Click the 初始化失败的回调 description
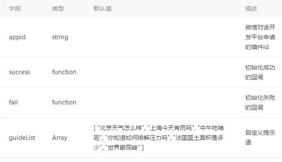This screenshot has width=282, height=162. [x=260, y=103]
